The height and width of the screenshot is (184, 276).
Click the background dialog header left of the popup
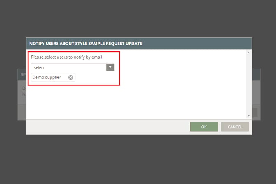(x=21, y=74)
